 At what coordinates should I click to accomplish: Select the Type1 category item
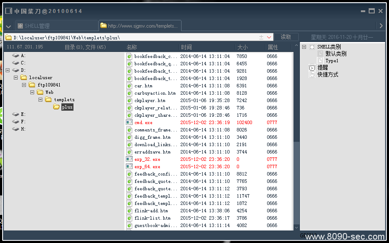pyautogui.click(x=332, y=61)
